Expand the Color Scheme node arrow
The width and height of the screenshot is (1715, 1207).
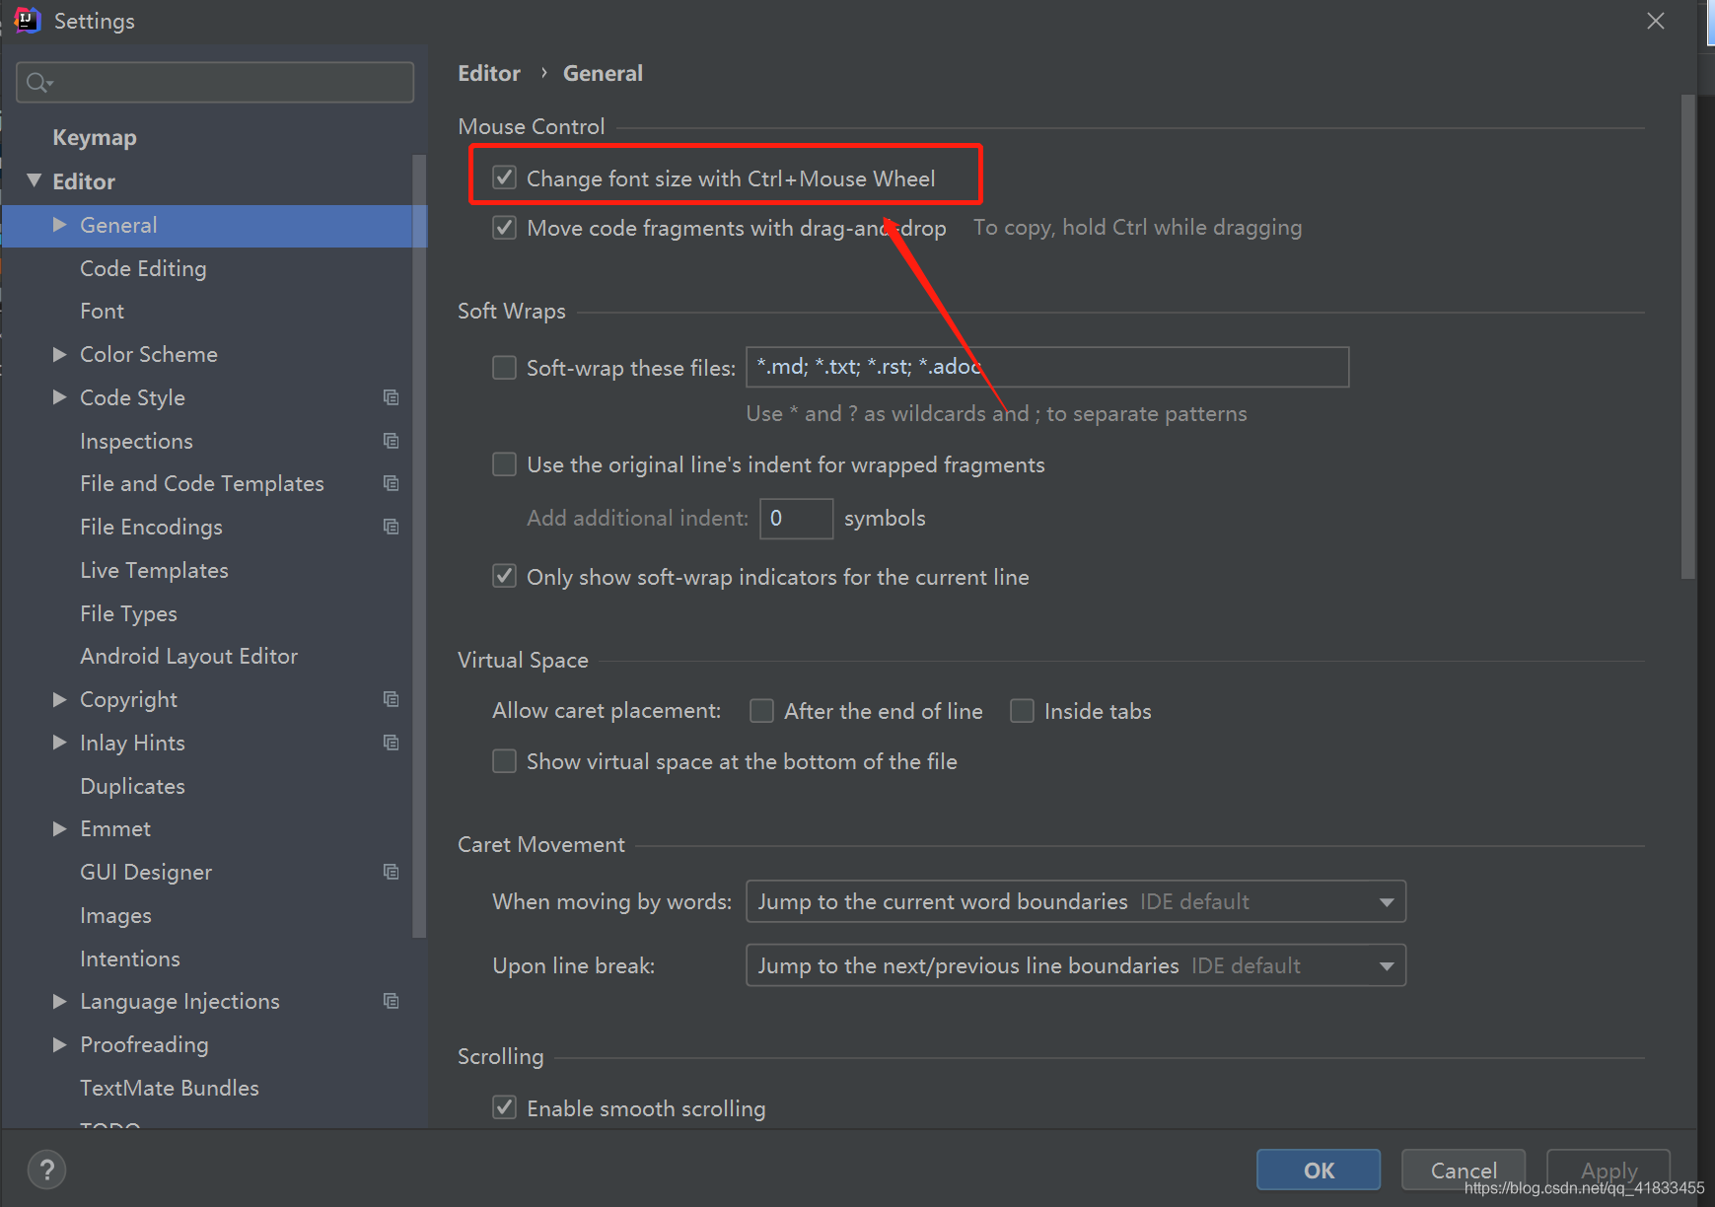(59, 354)
